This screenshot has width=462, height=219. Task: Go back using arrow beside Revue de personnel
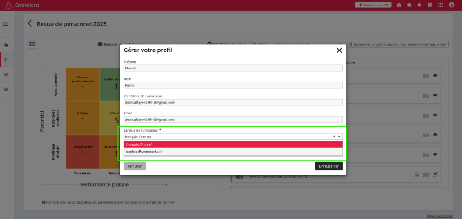(x=30, y=24)
